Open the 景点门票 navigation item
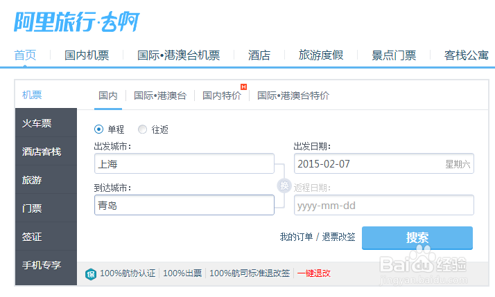Image resolution: width=495 pixels, height=297 pixels. click(x=394, y=55)
